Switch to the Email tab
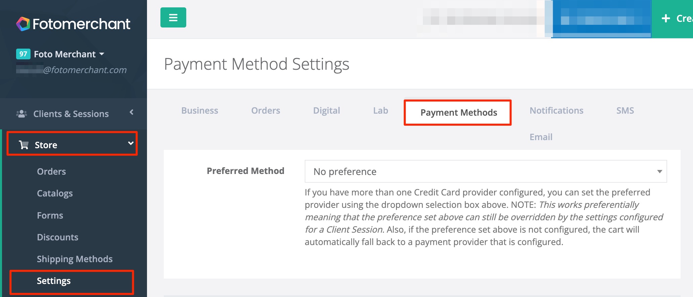Viewport: 693px width, 297px height. (x=541, y=137)
